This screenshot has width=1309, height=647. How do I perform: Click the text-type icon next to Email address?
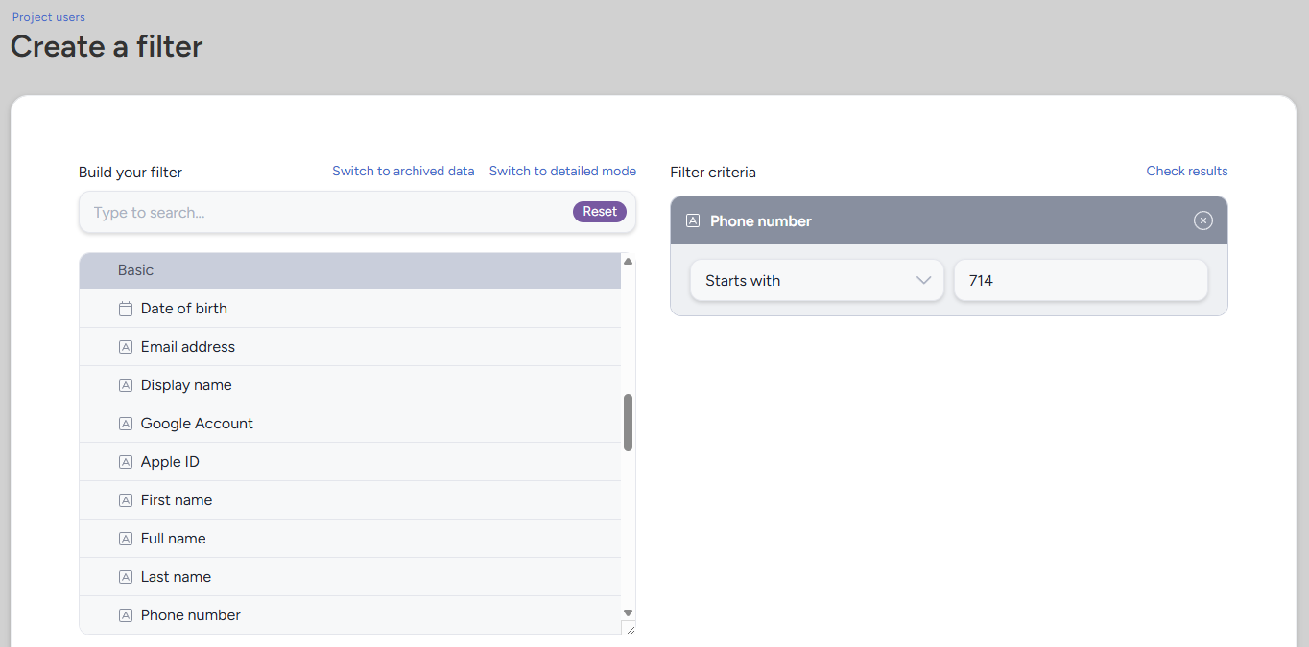pyautogui.click(x=125, y=347)
